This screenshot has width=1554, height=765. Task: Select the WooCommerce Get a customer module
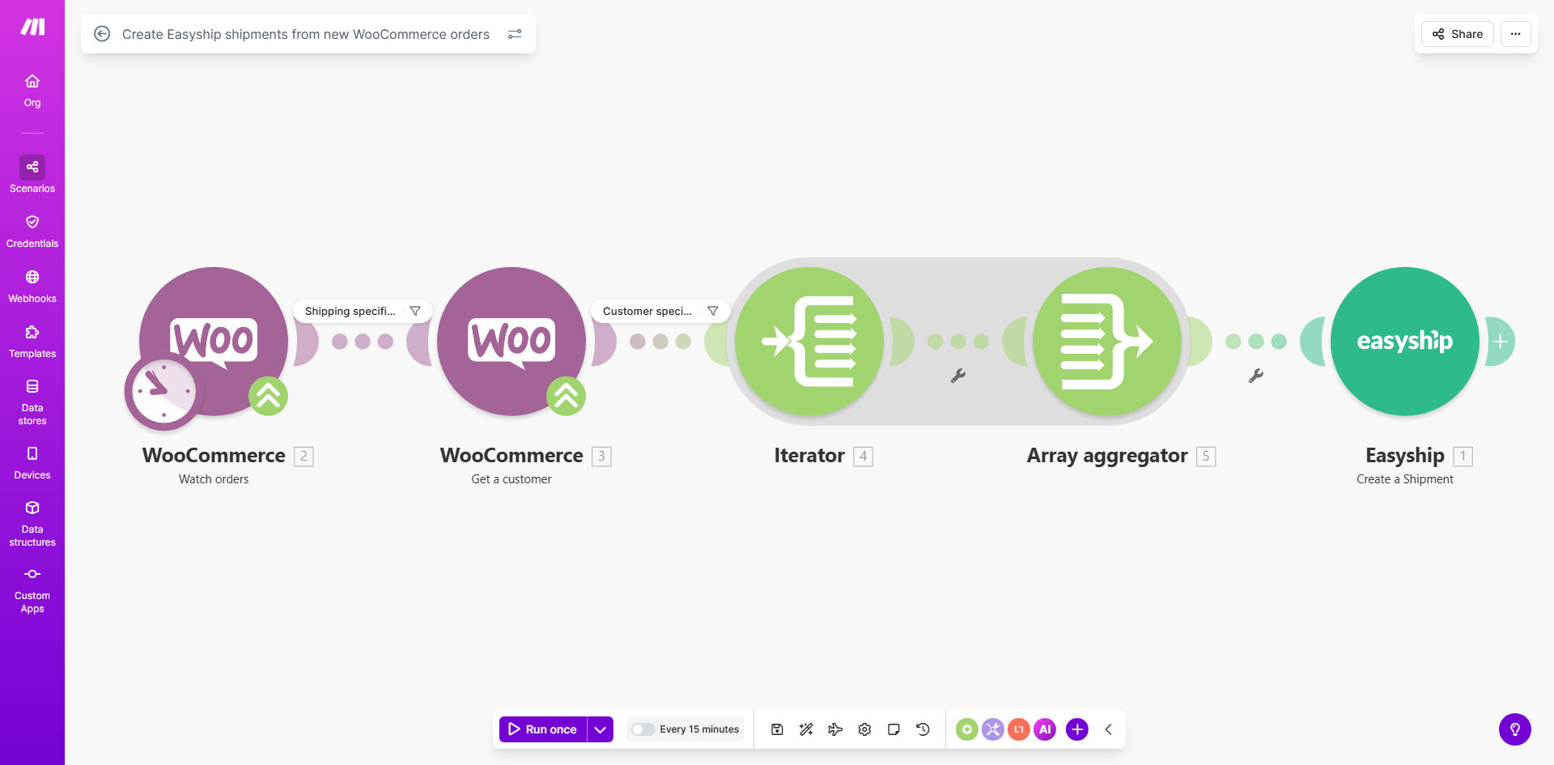click(x=512, y=341)
